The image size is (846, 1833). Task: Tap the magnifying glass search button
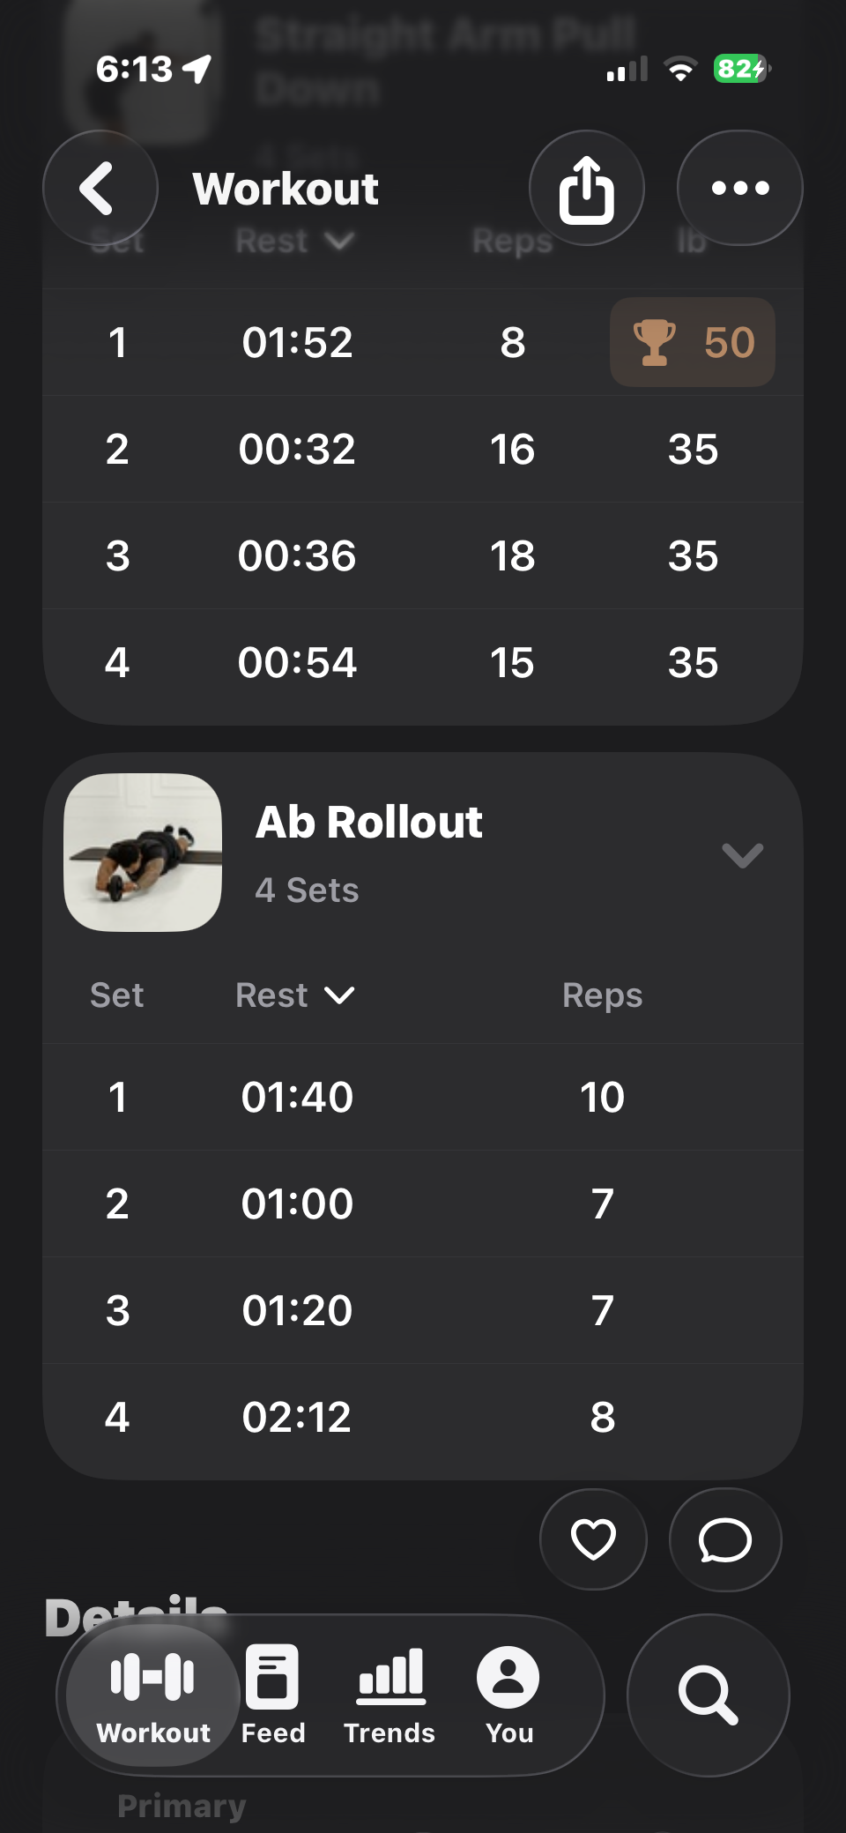pyautogui.click(x=708, y=1695)
